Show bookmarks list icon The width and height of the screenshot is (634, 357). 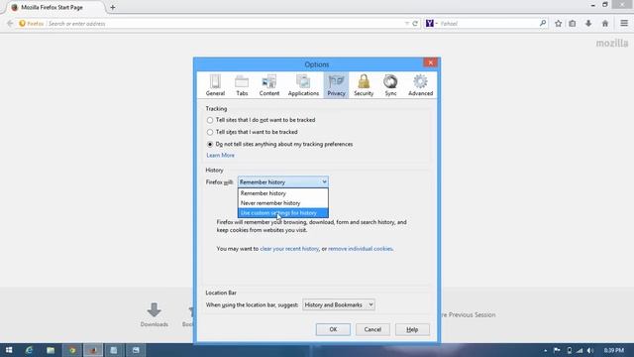pos(573,24)
